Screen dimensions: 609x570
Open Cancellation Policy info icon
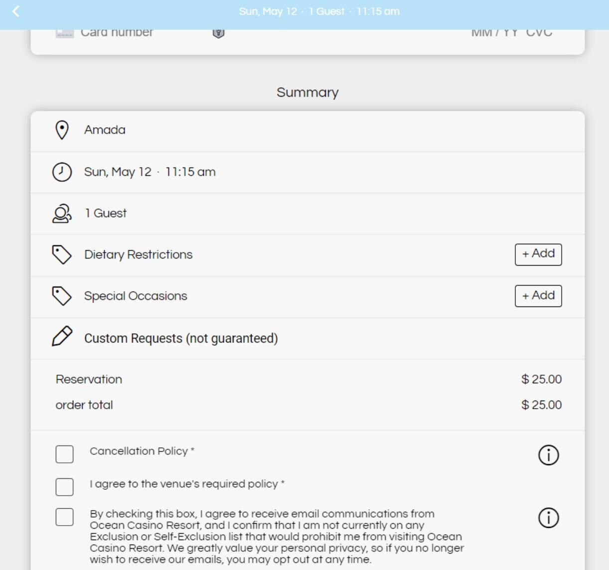coord(548,455)
